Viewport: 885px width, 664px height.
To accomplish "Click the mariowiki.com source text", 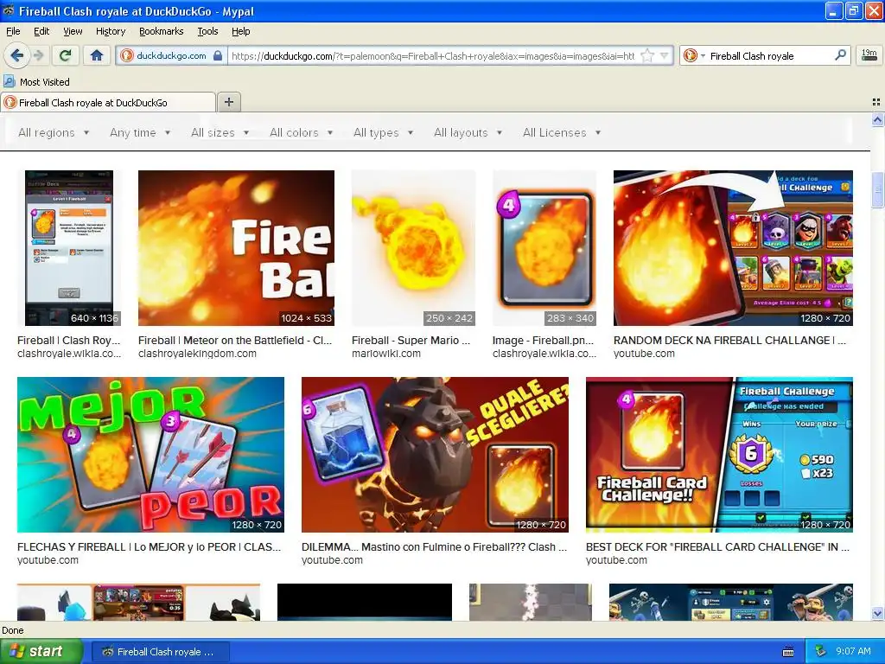I will click(x=386, y=354).
